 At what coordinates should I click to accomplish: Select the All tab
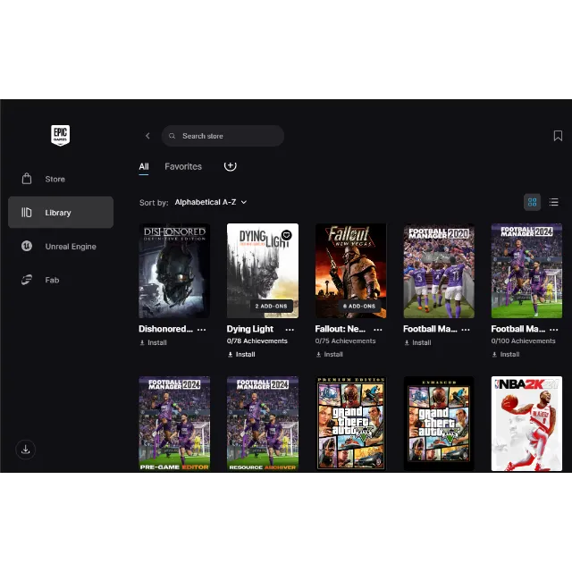(144, 166)
